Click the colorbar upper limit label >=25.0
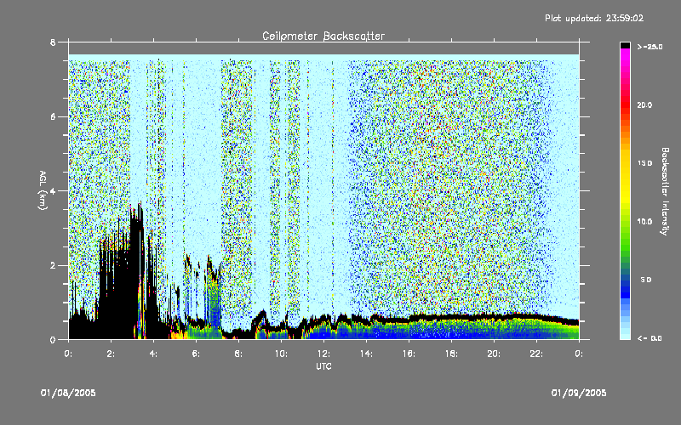 point(650,47)
